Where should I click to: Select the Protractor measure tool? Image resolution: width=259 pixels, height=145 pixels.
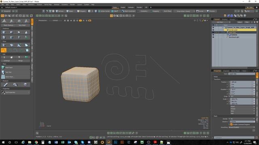click(15, 85)
